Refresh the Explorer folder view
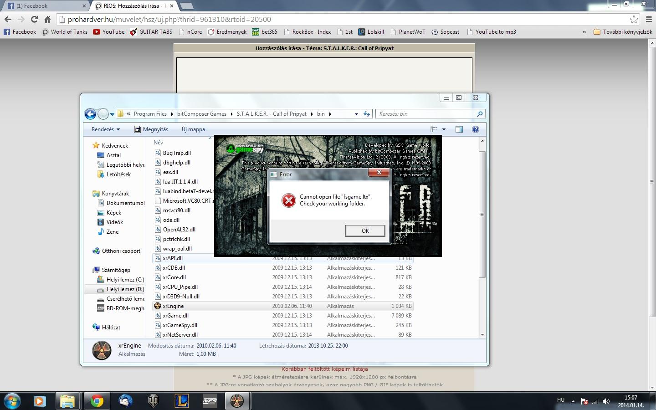The height and width of the screenshot is (410, 656). tap(367, 114)
